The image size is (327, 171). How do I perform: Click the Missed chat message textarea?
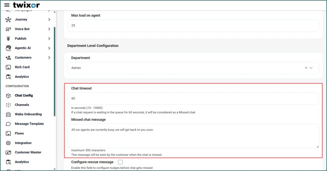point(193,136)
